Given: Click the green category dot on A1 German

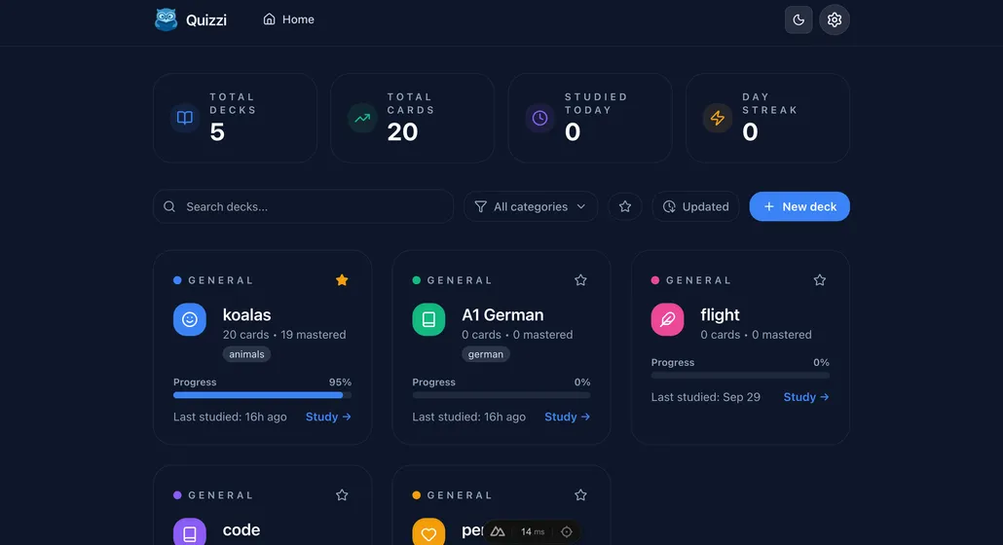Looking at the screenshot, I should 417,280.
